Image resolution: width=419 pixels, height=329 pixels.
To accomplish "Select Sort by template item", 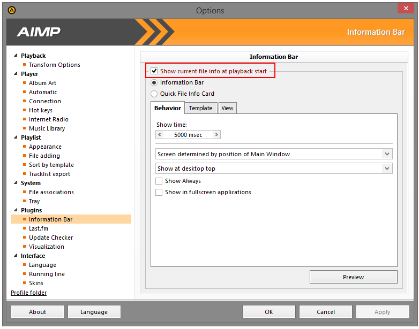I will click(51, 165).
